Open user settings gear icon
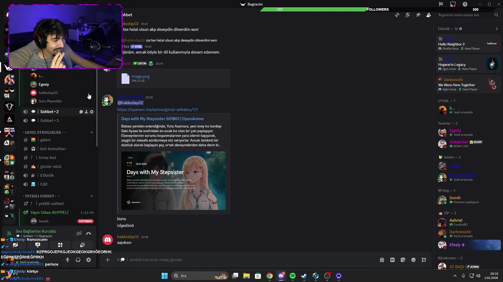Screen dimensions: 503x282 (88, 260)
